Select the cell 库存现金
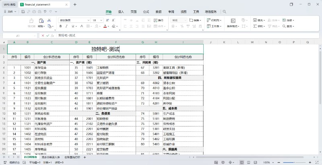Viewport: 322px width, 165px height. 52,68
